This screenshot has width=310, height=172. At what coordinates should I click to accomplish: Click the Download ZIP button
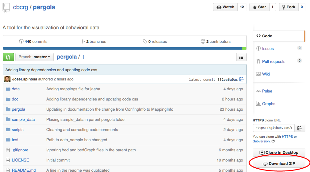(279, 164)
